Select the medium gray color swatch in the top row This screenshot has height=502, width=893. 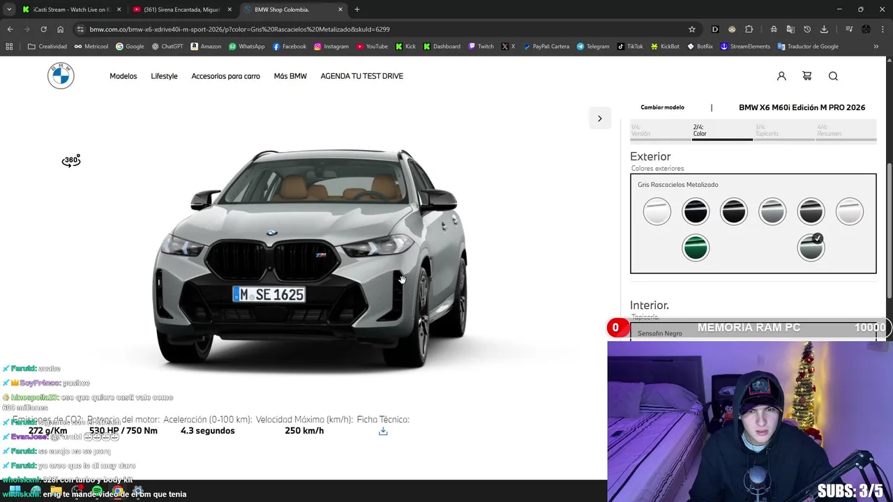click(772, 211)
